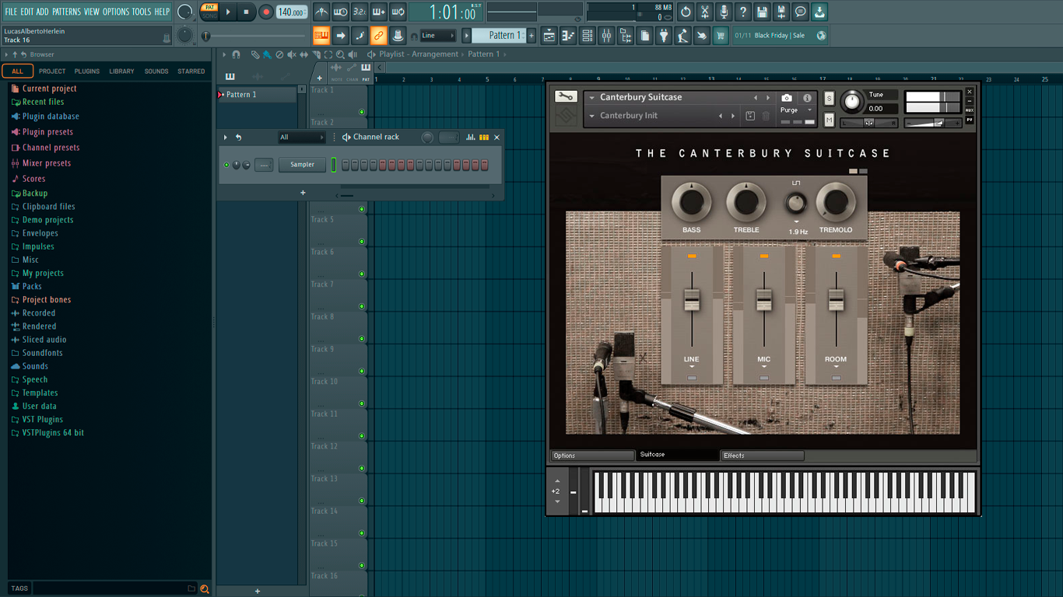
Task: Switch to Kontakt Options tab
Action: [x=593, y=456]
